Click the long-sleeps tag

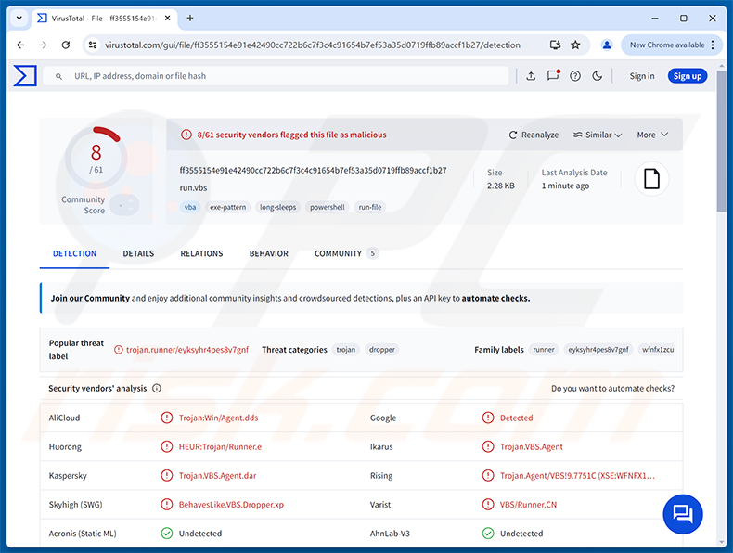(277, 207)
